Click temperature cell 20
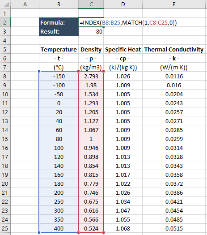The height and width of the screenshot is (235, 207). click(x=59, y=112)
